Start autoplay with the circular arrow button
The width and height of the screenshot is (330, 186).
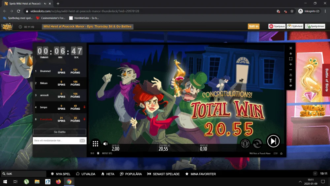pos(257,144)
